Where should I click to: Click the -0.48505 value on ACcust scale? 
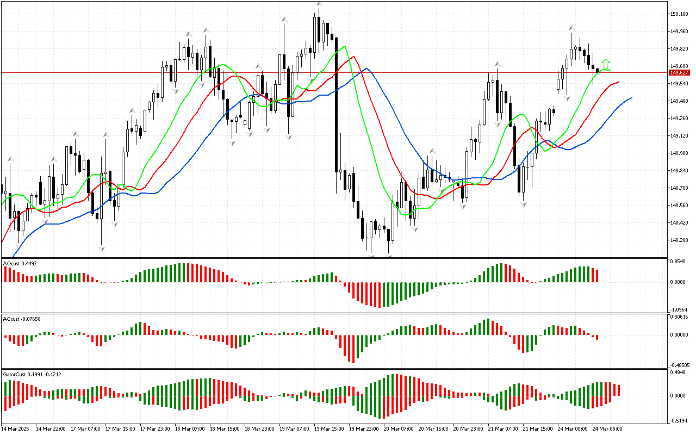click(679, 365)
